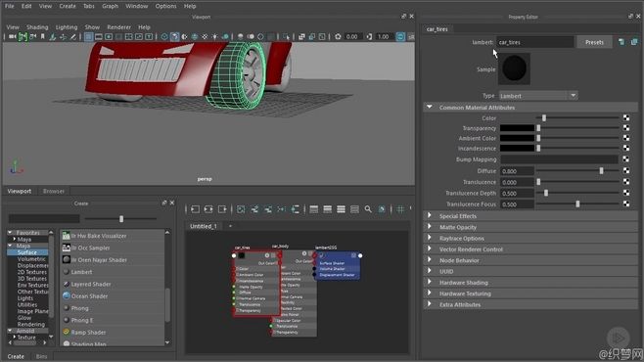The height and width of the screenshot is (362, 644).
Task: Switch to the Browser tab
Action: point(54,191)
